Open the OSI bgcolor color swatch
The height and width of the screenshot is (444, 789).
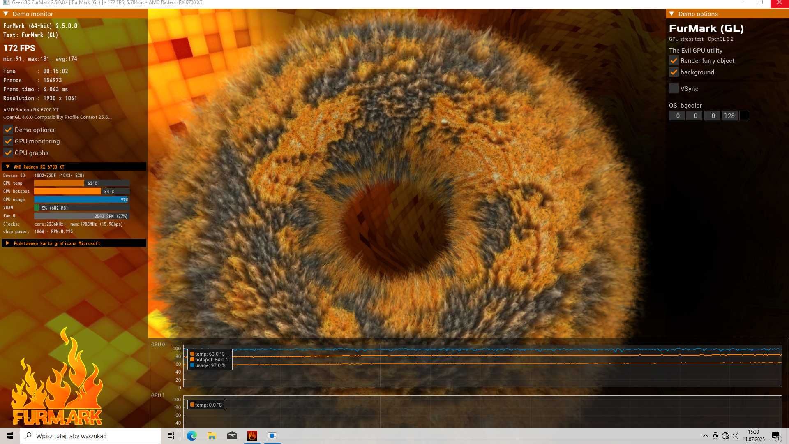click(x=744, y=116)
